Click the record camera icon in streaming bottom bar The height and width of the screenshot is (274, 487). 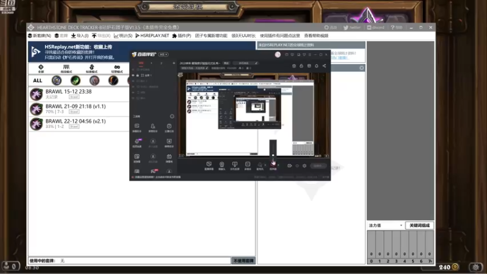(290, 166)
